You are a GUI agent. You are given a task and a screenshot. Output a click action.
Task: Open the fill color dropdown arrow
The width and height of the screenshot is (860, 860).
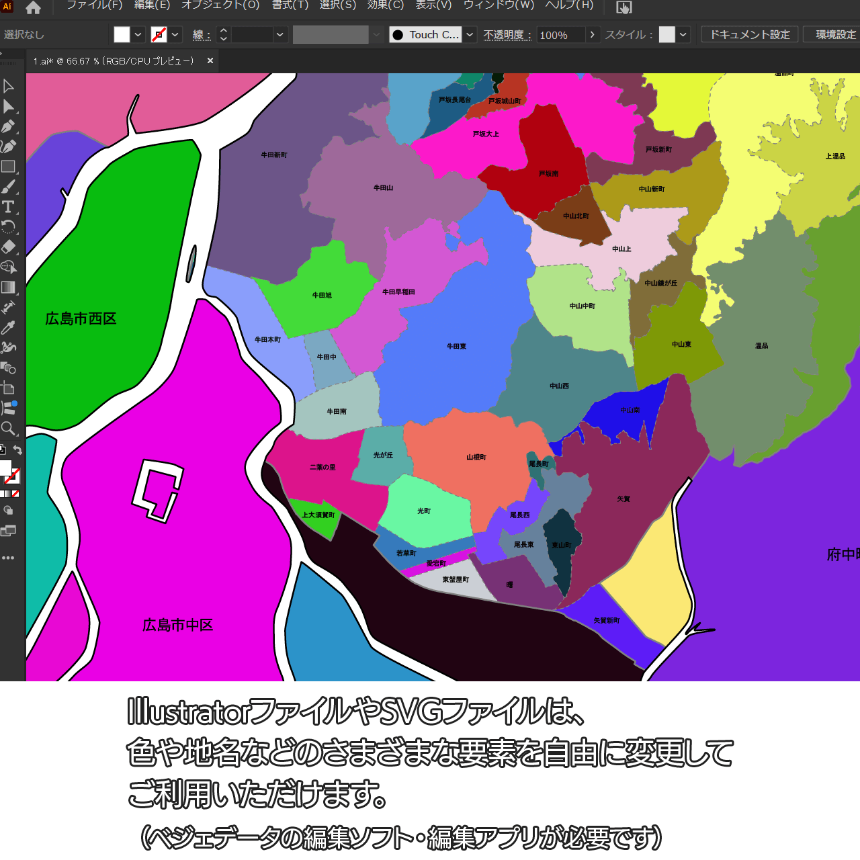tap(138, 35)
